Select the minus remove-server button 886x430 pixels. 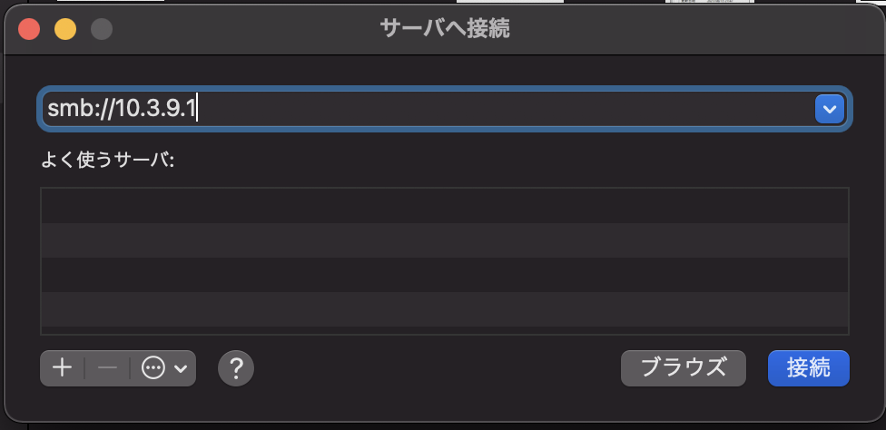pyautogui.click(x=107, y=368)
